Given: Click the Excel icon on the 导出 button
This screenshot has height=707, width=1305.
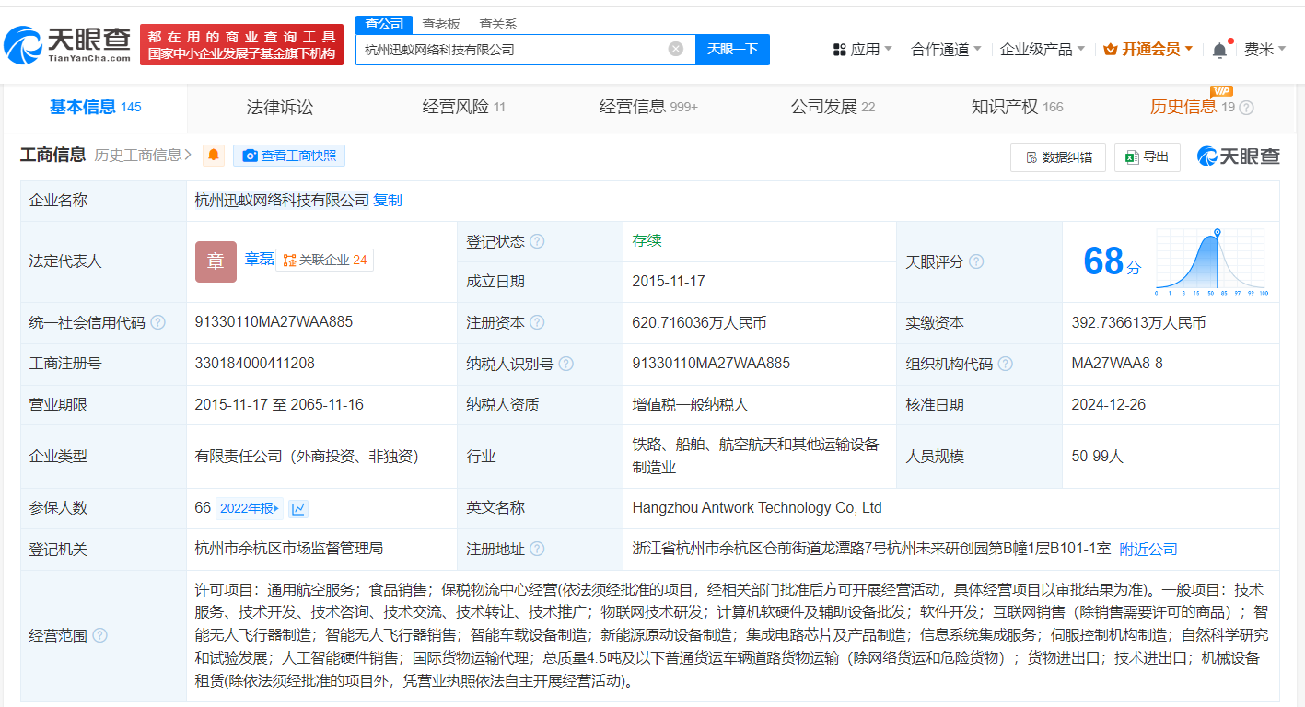Looking at the screenshot, I should tap(1131, 156).
